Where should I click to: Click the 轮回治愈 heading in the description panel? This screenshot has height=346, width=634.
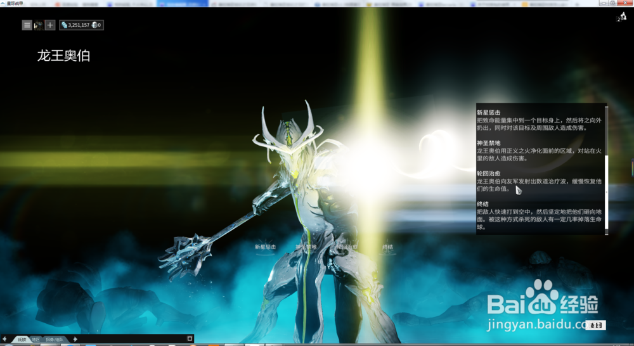pyautogui.click(x=488, y=174)
